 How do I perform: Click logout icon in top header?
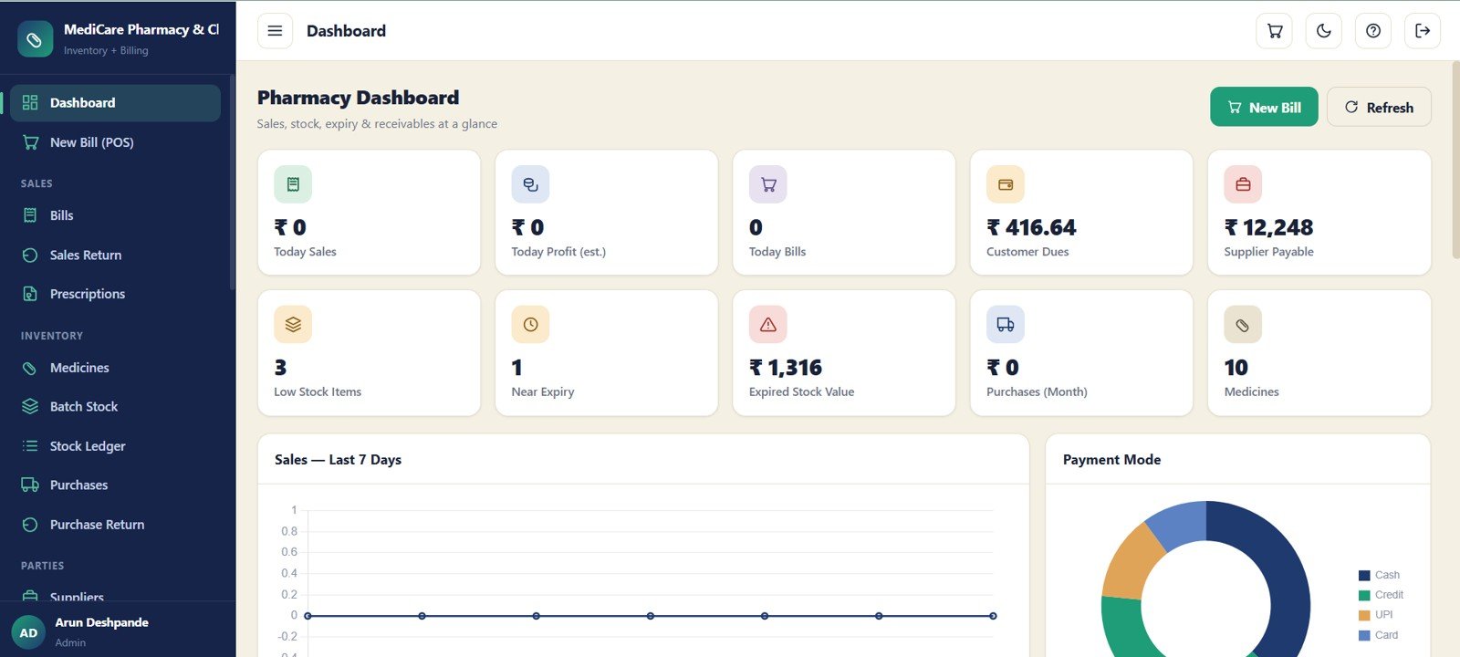click(1423, 31)
